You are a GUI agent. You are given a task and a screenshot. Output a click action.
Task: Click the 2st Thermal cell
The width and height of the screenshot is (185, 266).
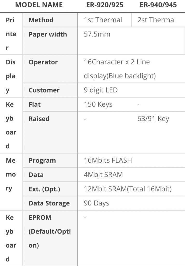156,20
